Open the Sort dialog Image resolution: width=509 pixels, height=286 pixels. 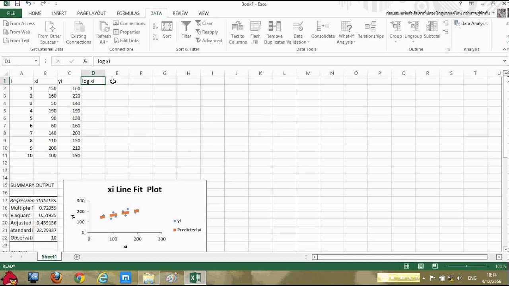click(x=167, y=30)
